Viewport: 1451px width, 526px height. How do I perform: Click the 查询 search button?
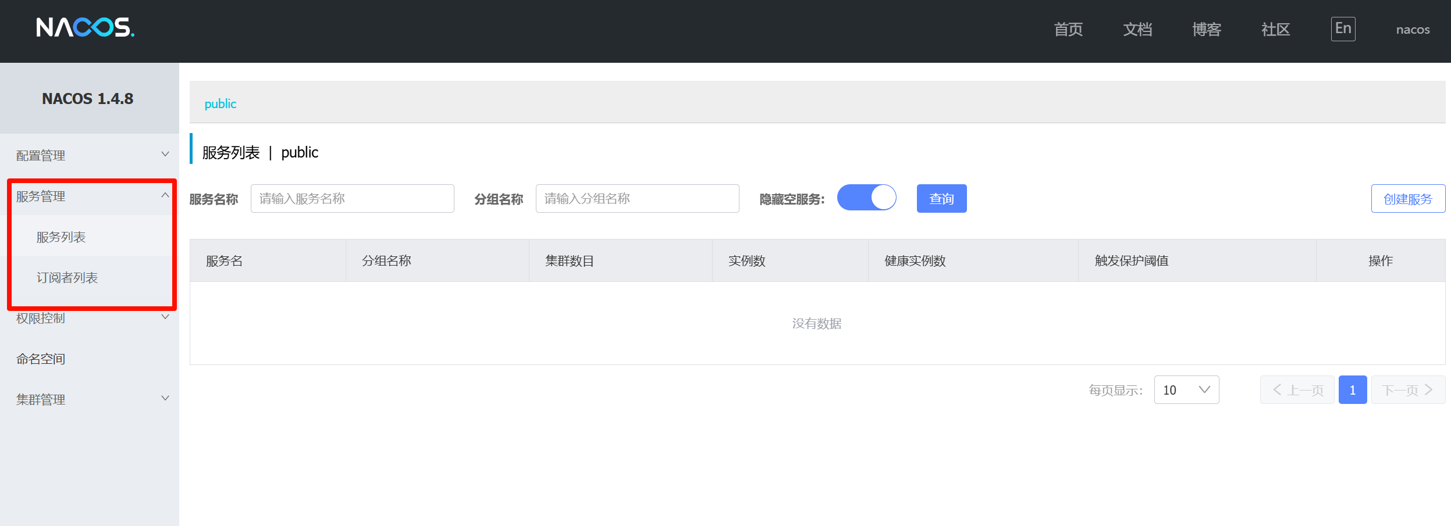pos(941,198)
